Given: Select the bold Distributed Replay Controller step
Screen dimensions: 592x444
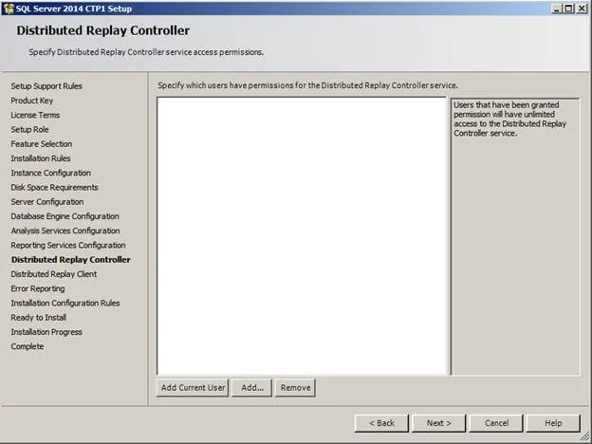Looking at the screenshot, I should 70,260.
